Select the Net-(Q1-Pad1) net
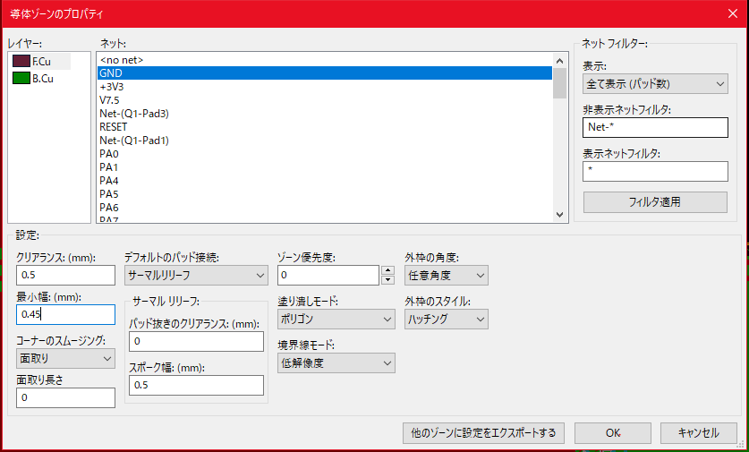 325,141
